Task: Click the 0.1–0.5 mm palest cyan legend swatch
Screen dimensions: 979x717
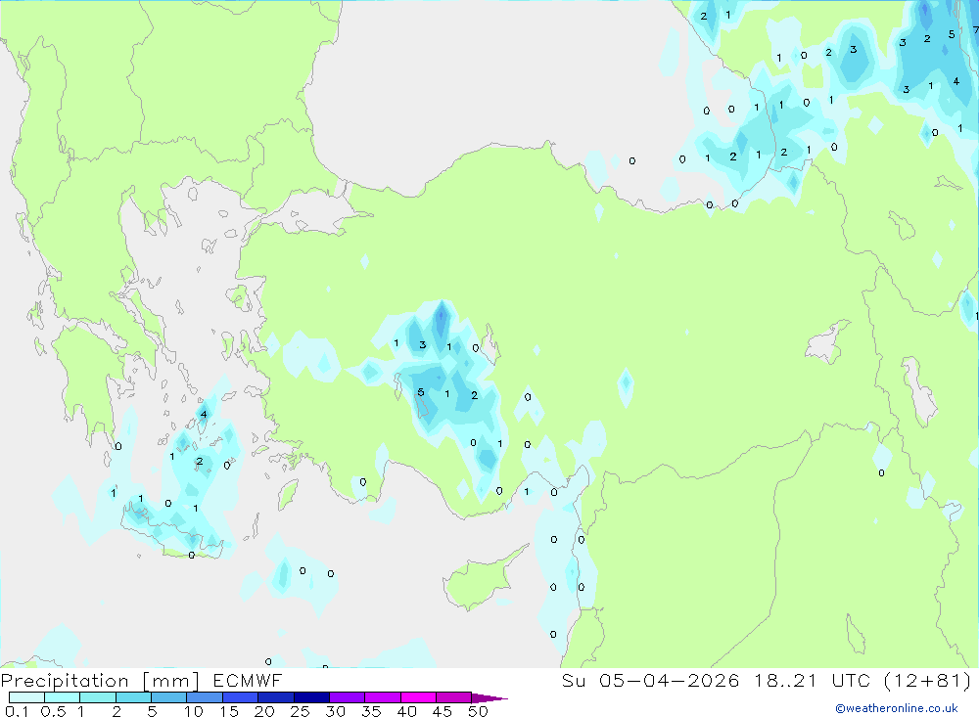Action: [26, 697]
